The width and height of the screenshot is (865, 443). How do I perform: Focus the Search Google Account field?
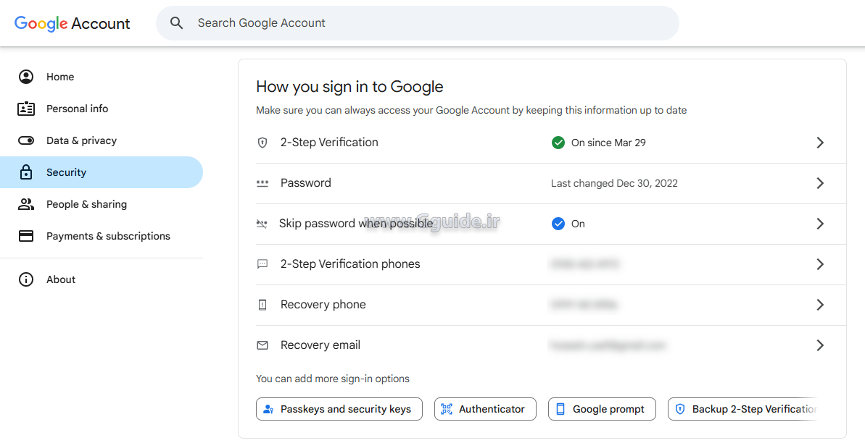tap(428, 23)
